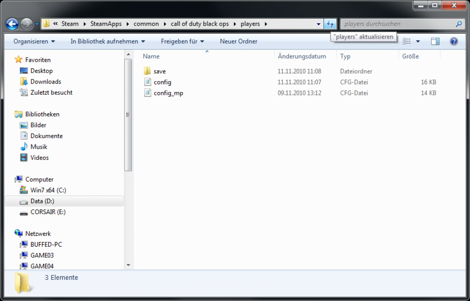Expand the arrow after SteamApps breadcrumb
This screenshot has width=470, height=301.
pyautogui.click(x=128, y=24)
